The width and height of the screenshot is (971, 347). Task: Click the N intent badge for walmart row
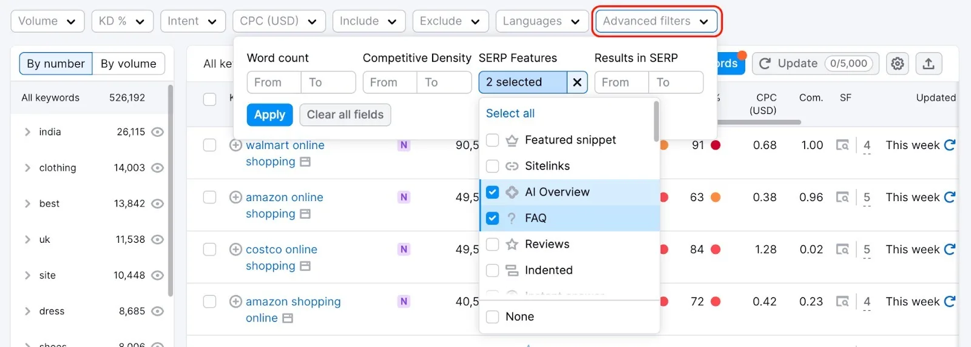point(404,145)
